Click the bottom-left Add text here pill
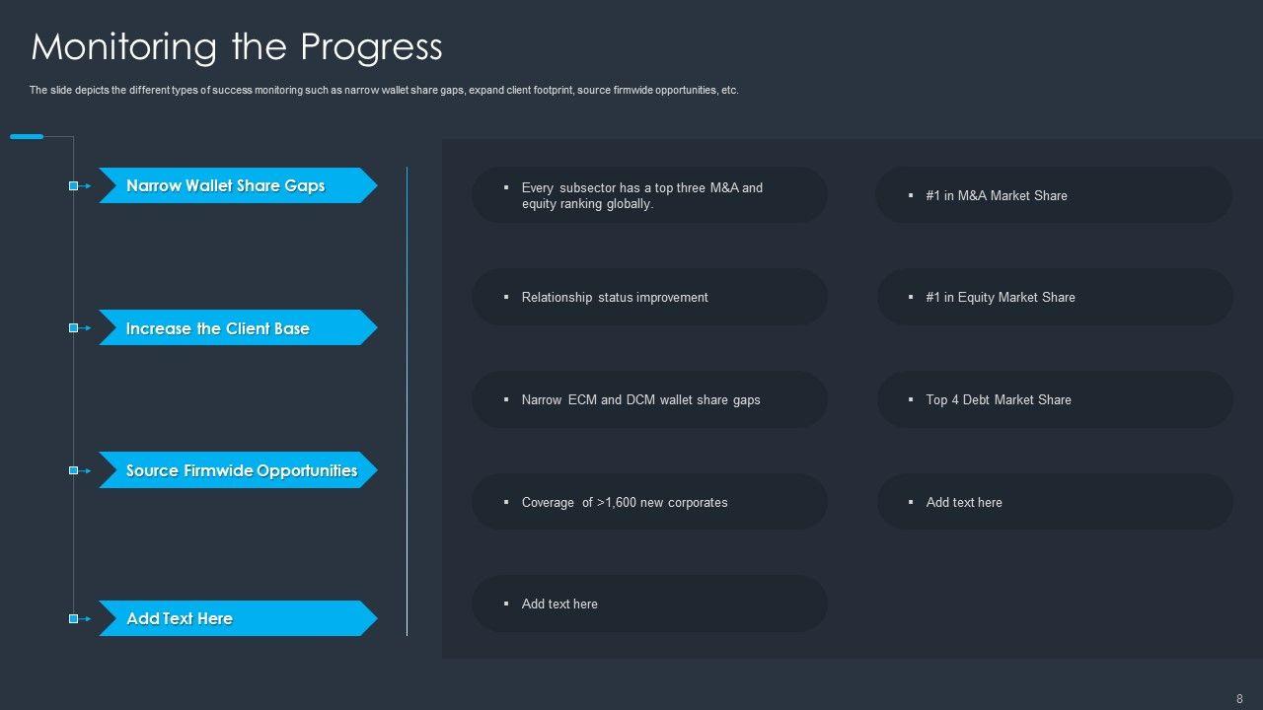The height and width of the screenshot is (710, 1263). point(649,603)
